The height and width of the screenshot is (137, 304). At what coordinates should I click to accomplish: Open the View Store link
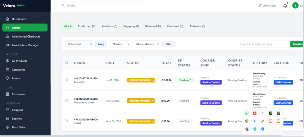click(267, 6)
